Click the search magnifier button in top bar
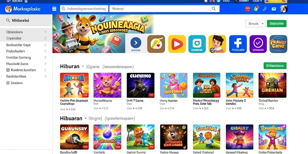Viewport: 308px width, 154px height. (214, 9)
